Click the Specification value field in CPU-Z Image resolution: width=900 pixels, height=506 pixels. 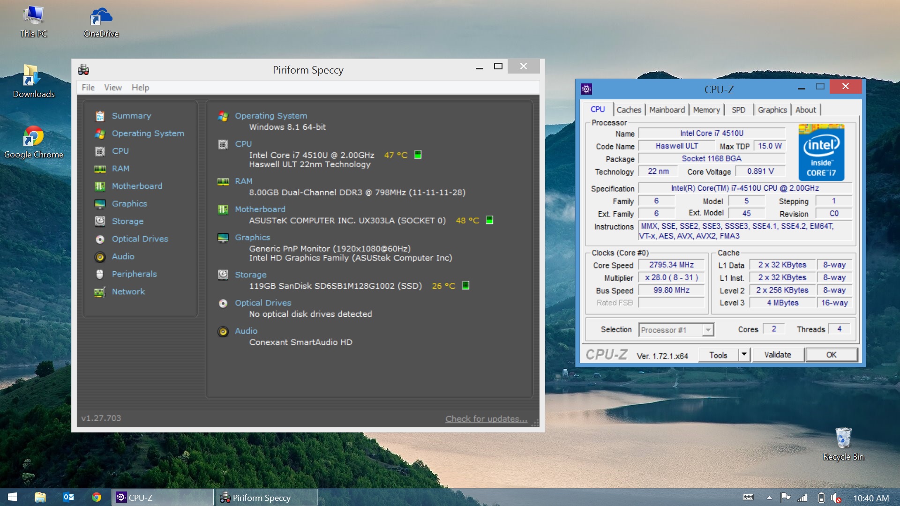click(x=745, y=188)
